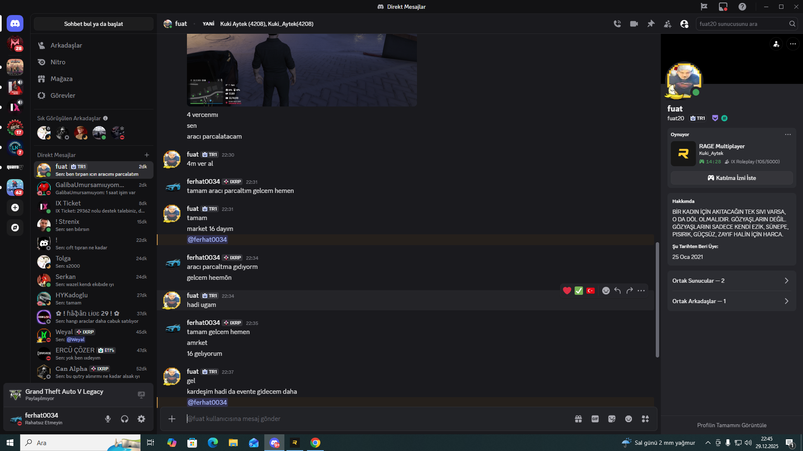Click the friend action icon on profile
This screenshot has width=803, height=451.
776,44
